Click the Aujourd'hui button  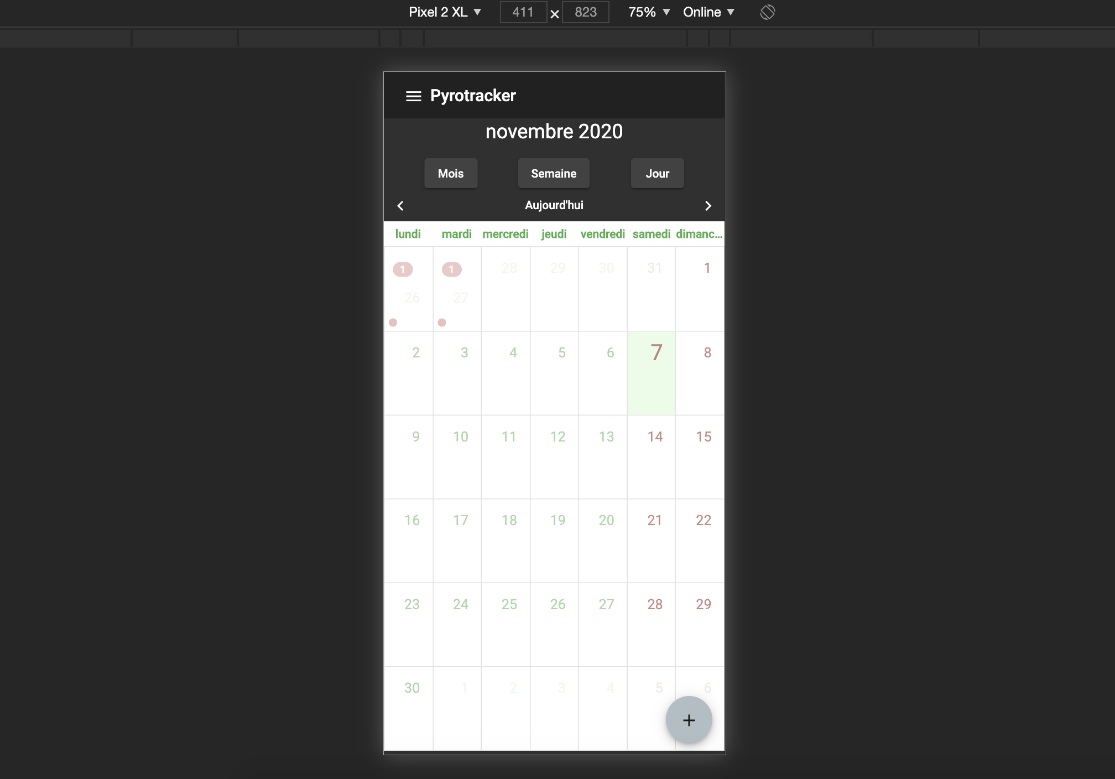(x=554, y=205)
